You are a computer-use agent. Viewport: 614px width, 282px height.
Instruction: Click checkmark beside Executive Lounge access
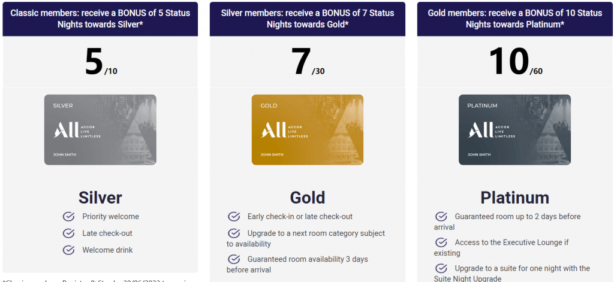[441, 242]
